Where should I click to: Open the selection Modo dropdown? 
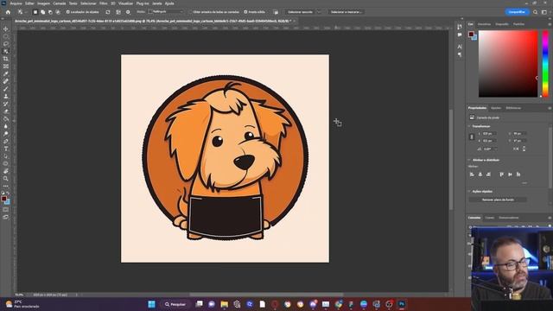[x=166, y=11]
